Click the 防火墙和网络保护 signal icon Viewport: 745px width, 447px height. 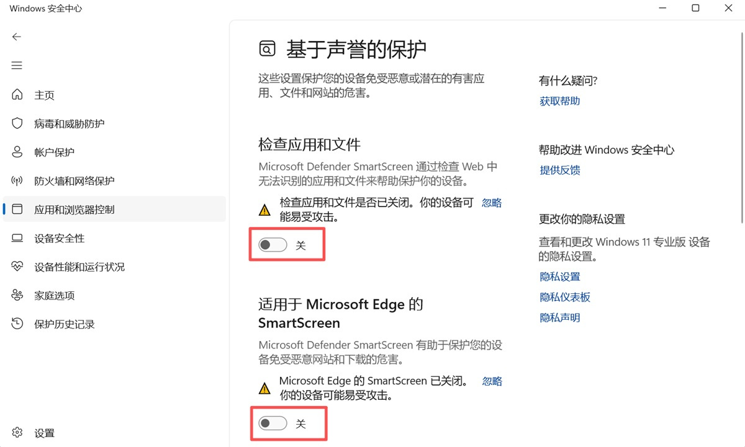coord(17,181)
